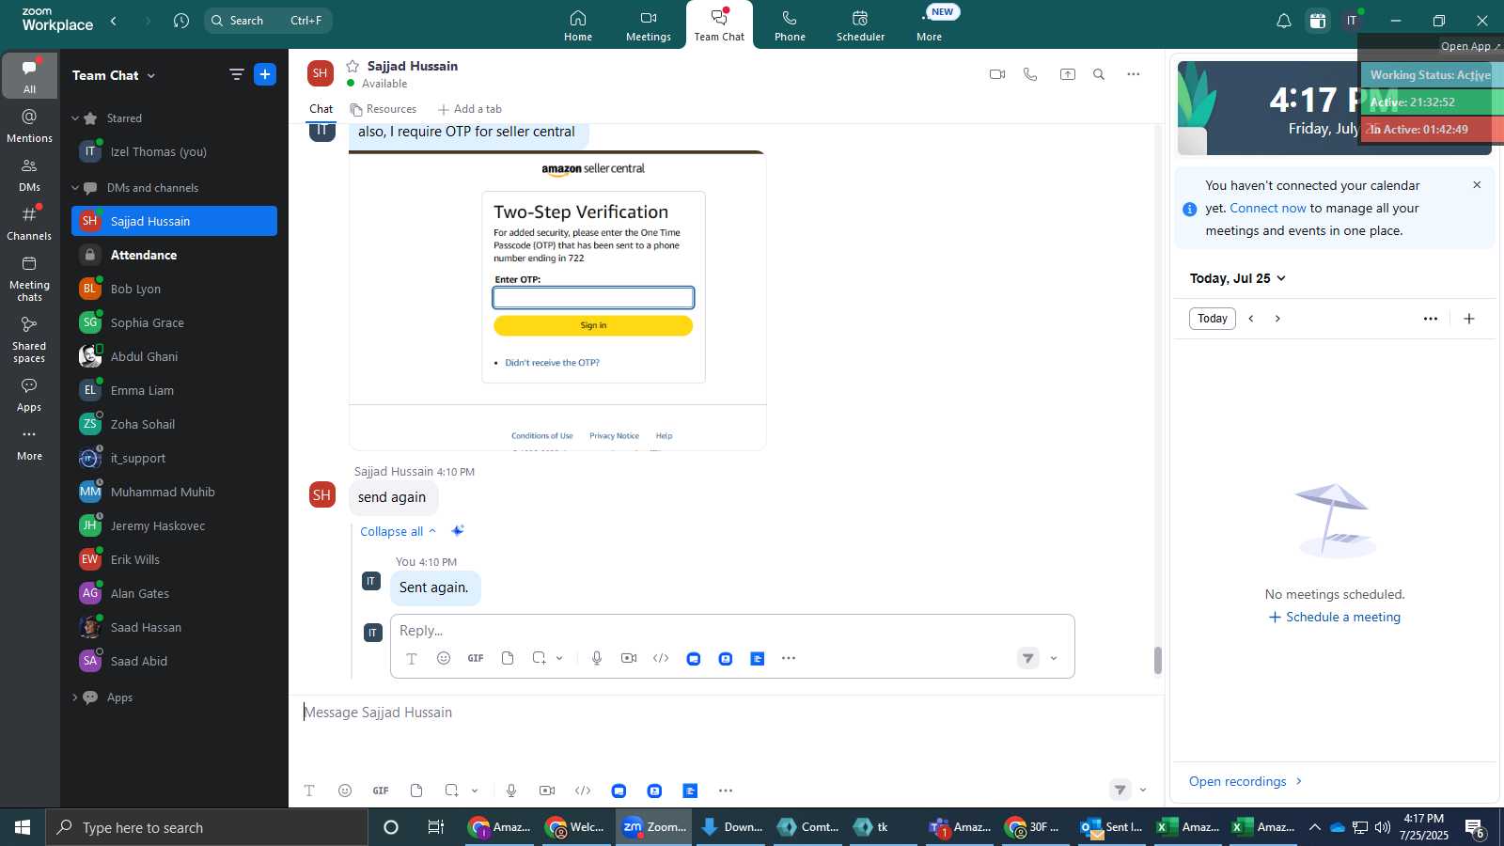
Task: Search within this chat using magnifier icon
Action: [1099, 74]
